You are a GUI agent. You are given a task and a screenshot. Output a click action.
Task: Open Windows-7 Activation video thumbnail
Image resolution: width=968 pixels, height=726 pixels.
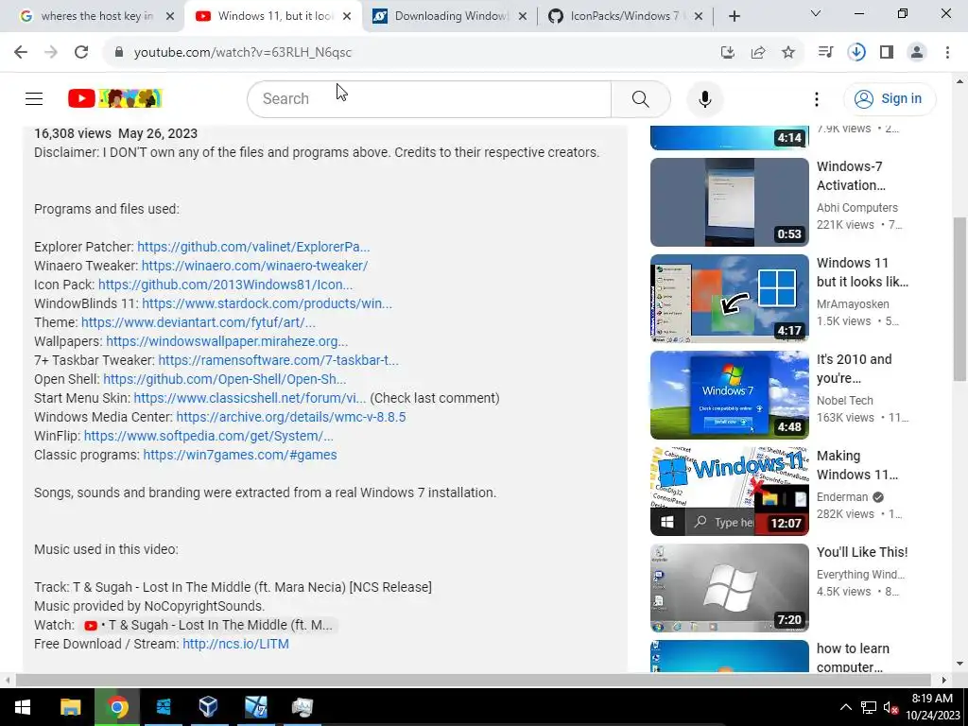729,202
